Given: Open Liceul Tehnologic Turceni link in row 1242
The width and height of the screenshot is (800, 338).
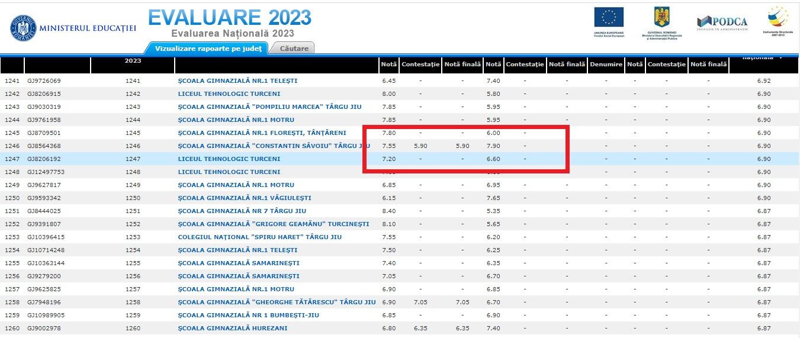Looking at the screenshot, I should click(x=229, y=94).
